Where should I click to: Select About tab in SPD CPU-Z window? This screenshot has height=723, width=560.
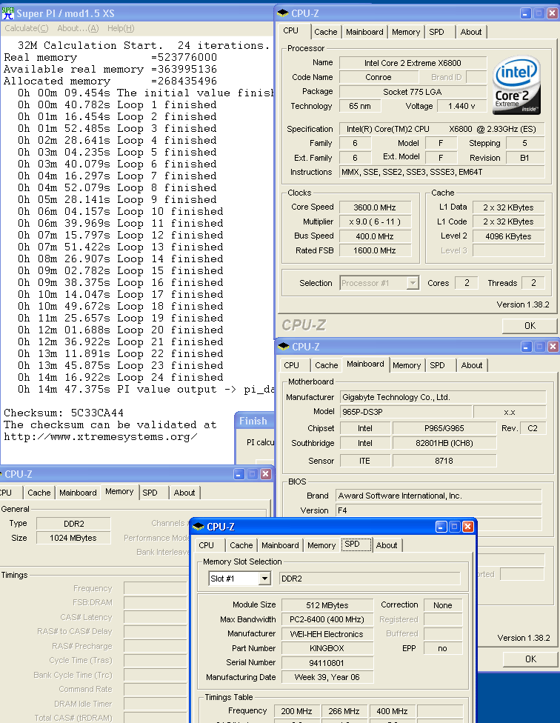click(x=387, y=545)
